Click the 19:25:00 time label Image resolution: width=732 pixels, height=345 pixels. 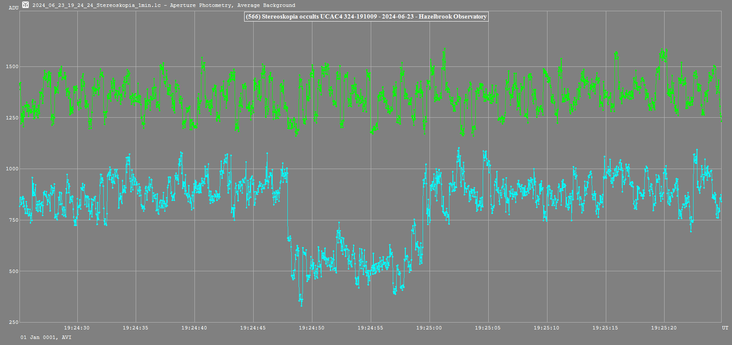pyautogui.click(x=429, y=328)
